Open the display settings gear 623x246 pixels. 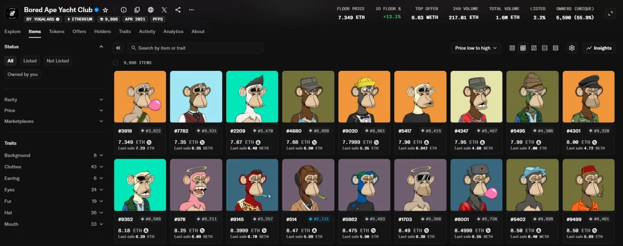coord(572,48)
